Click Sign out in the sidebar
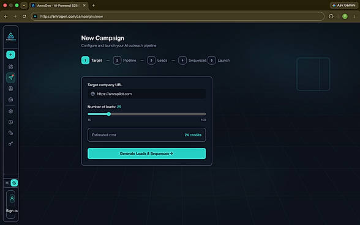 point(12,211)
